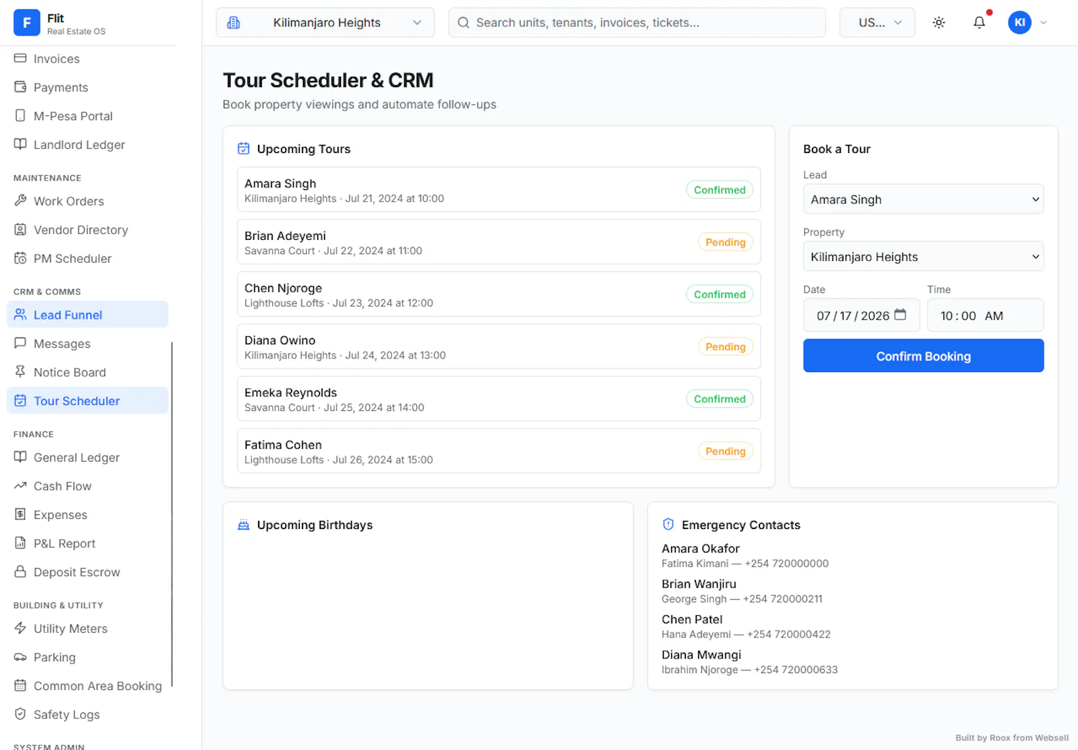This screenshot has width=1078, height=750.
Task: Toggle the light/dark theme sun icon
Action: (939, 23)
